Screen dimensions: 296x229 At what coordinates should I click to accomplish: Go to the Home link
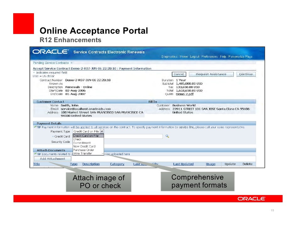pos(184,57)
